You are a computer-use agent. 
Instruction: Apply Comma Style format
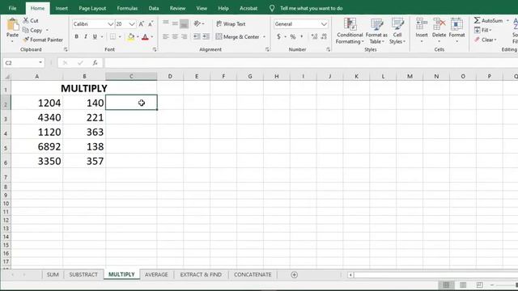coord(302,36)
